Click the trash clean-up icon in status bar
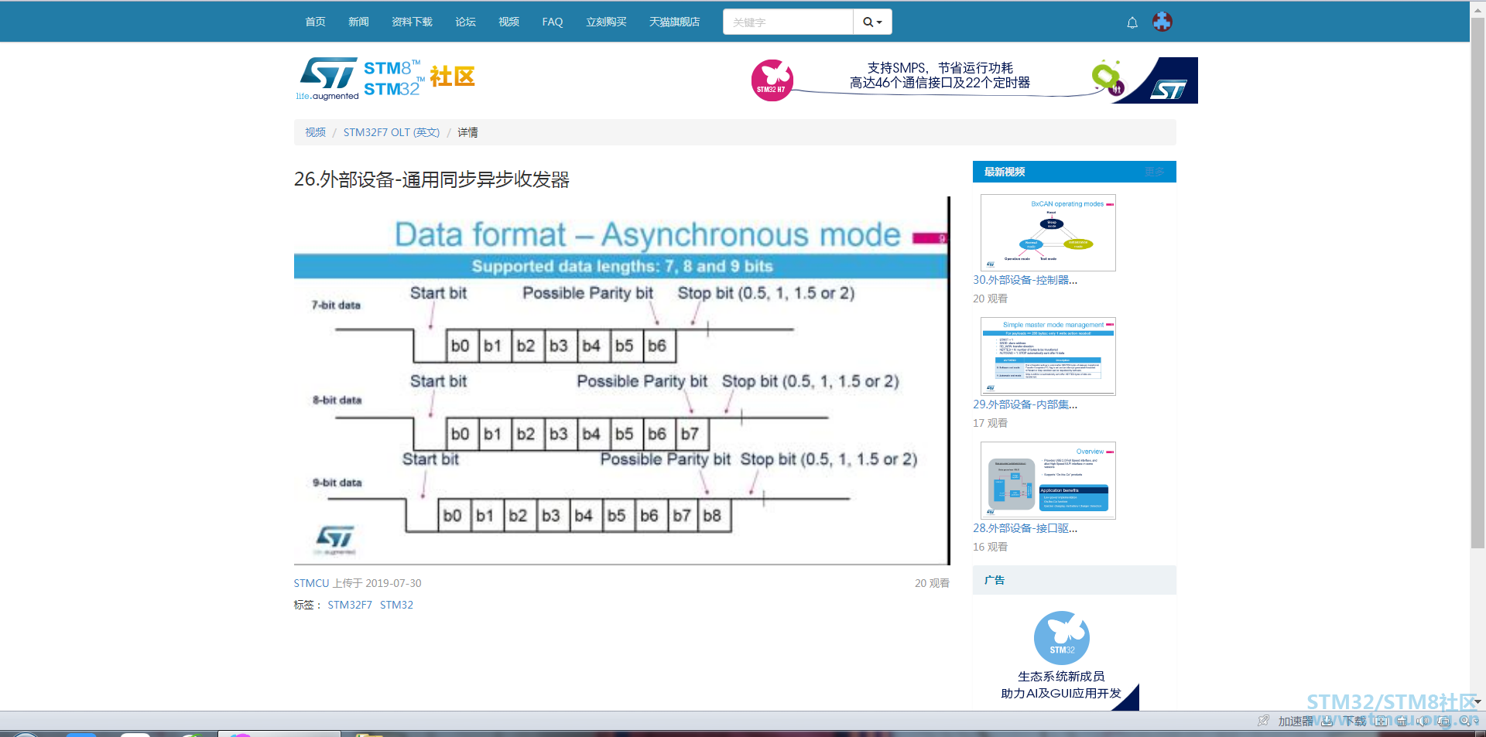1486x737 pixels. pyautogui.click(x=1402, y=721)
